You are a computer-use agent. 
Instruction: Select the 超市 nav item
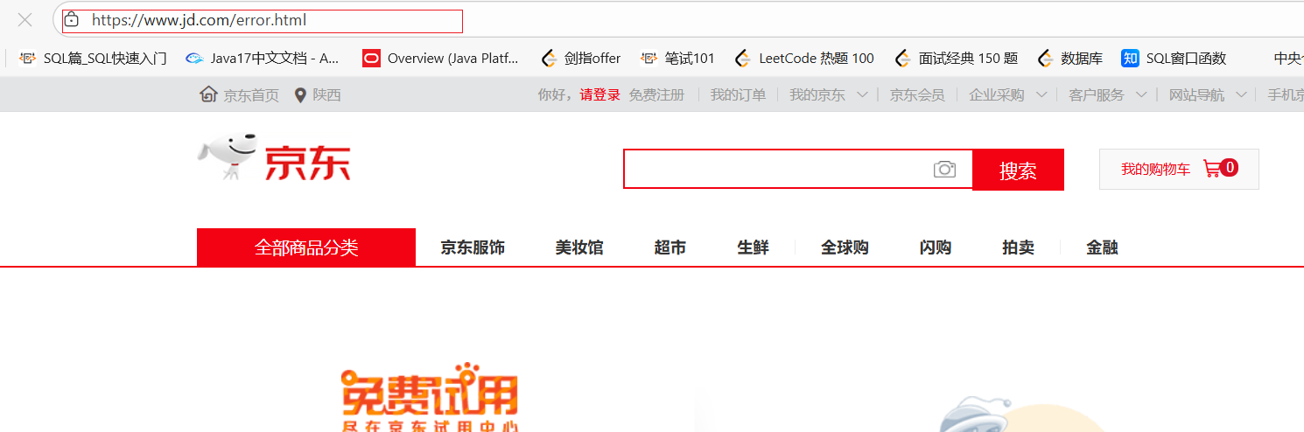point(670,247)
